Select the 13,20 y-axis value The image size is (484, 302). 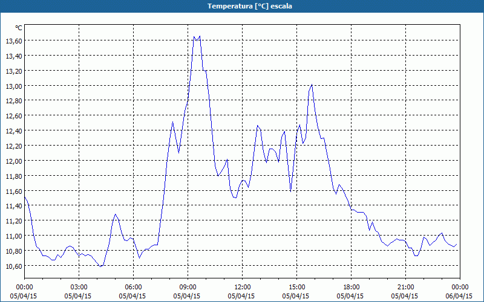pos(13,71)
